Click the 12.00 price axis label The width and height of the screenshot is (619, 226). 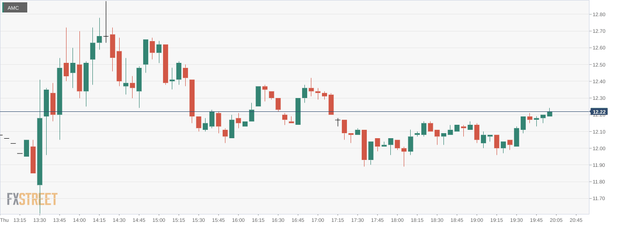599,148
